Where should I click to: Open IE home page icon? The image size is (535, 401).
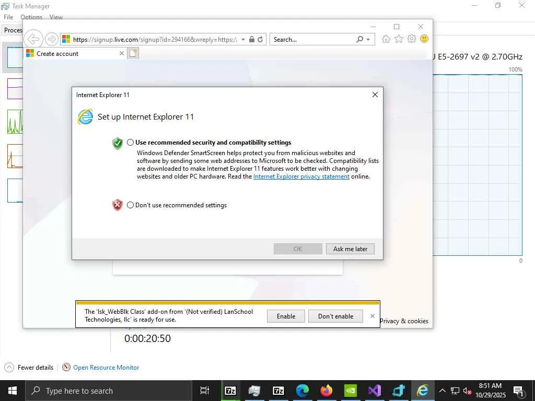click(x=386, y=39)
